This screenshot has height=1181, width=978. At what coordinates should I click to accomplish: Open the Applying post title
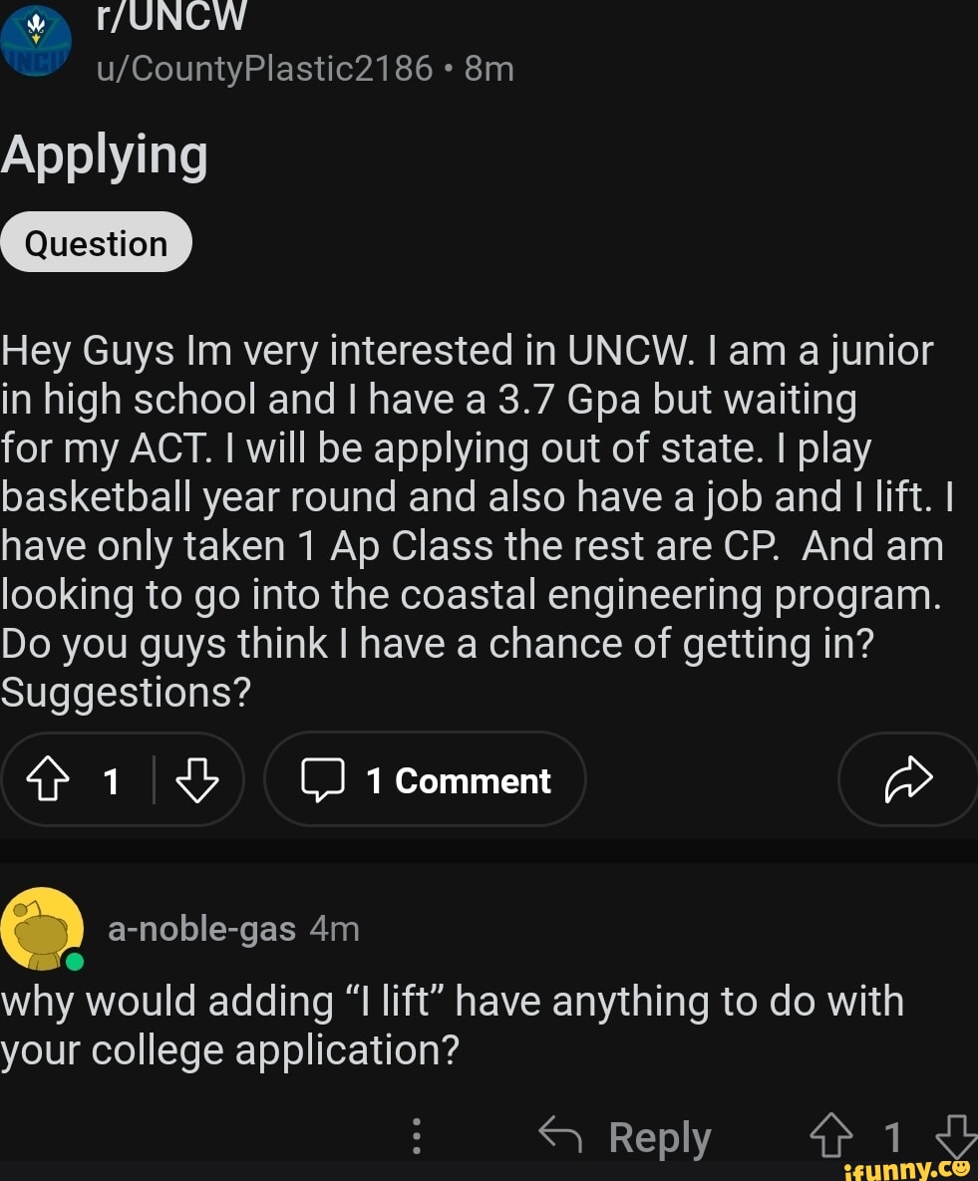(105, 153)
